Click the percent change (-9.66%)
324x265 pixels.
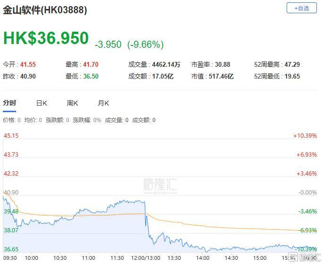146,44
